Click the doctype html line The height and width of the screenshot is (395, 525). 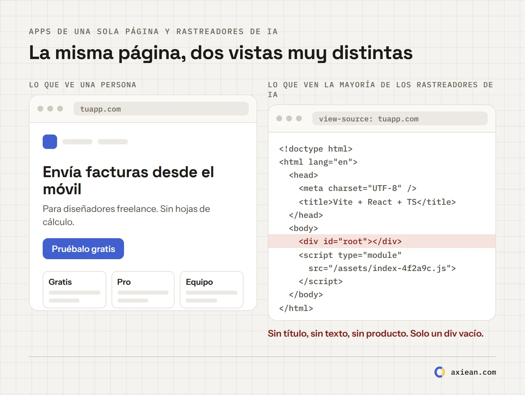point(316,149)
